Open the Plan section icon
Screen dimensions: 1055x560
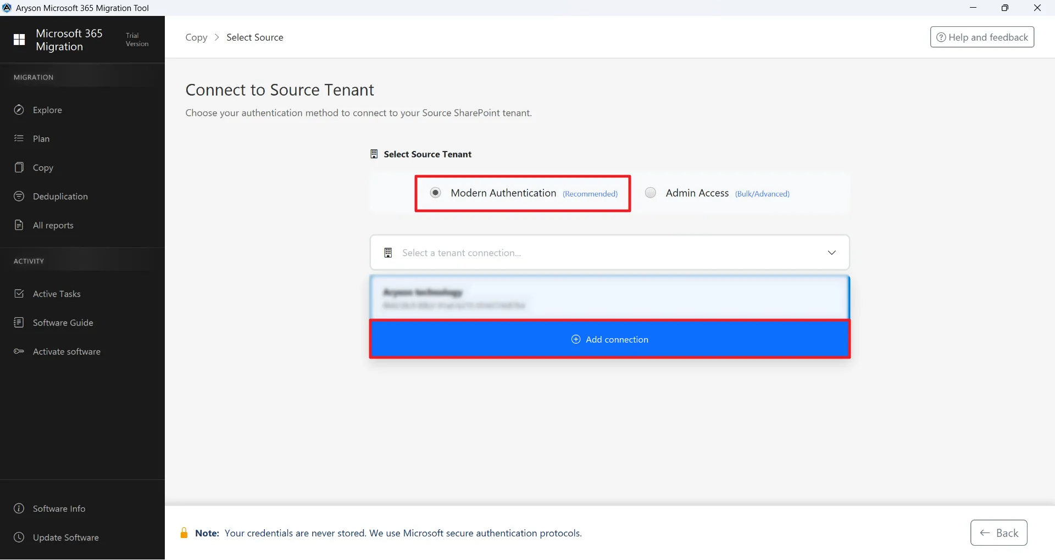[19, 138]
